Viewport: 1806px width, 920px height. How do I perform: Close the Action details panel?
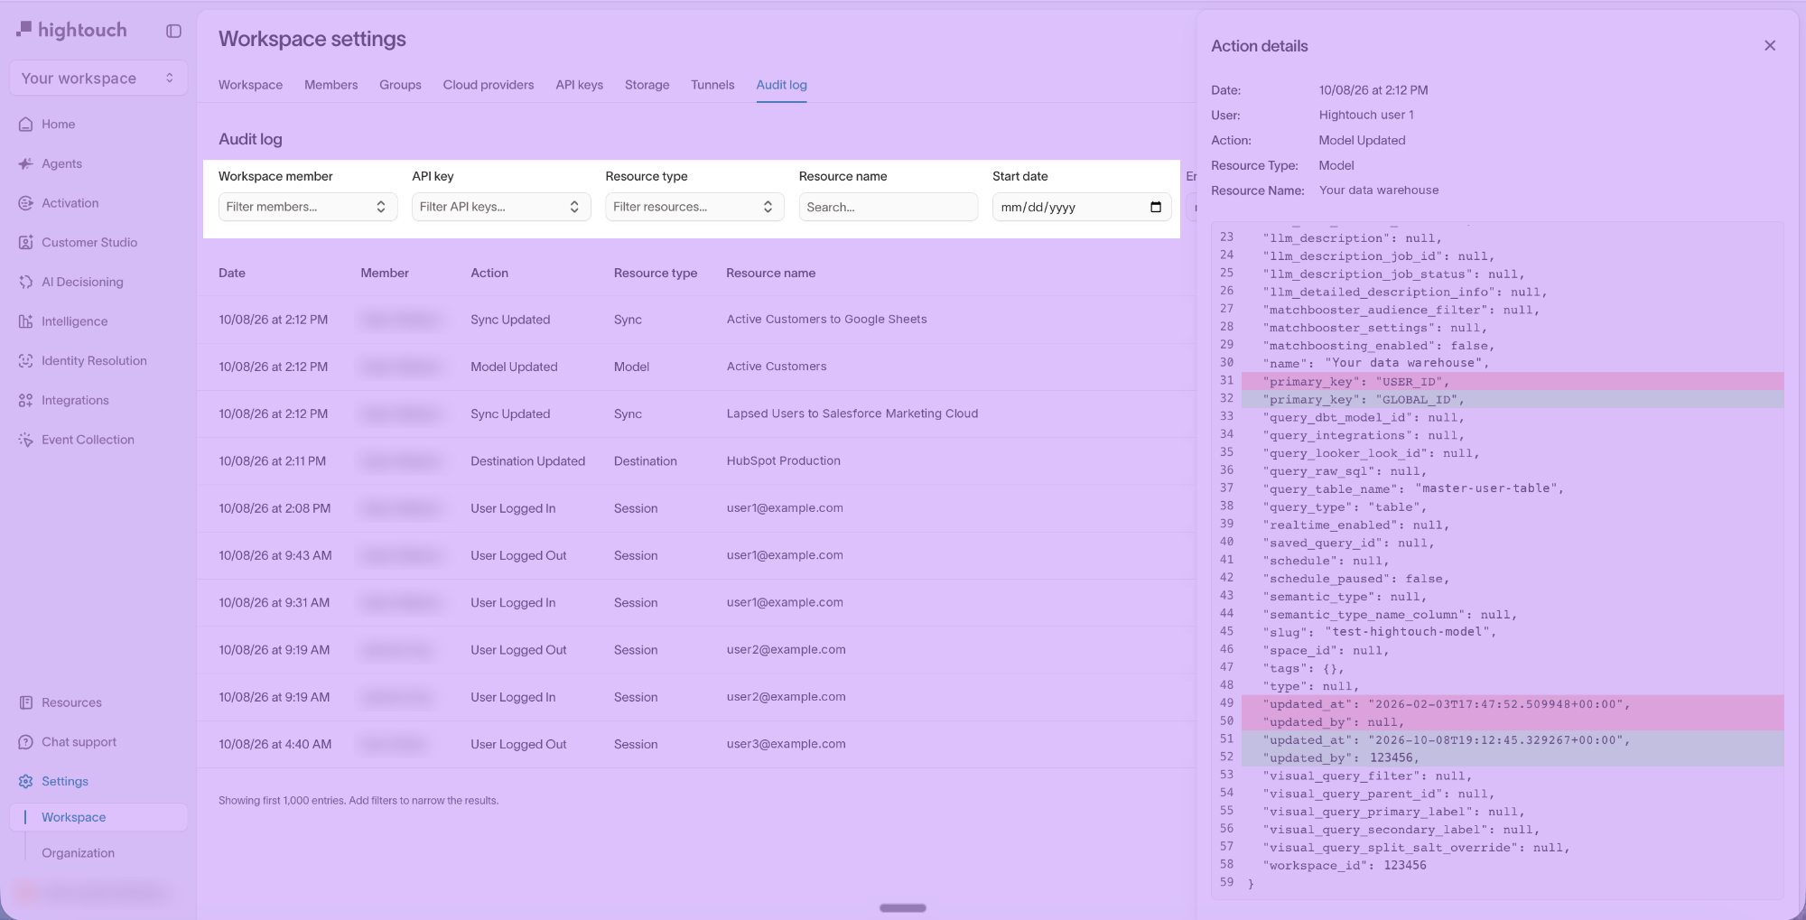(1770, 45)
